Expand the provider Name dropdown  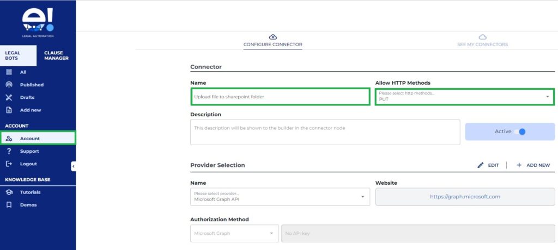tap(280, 197)
